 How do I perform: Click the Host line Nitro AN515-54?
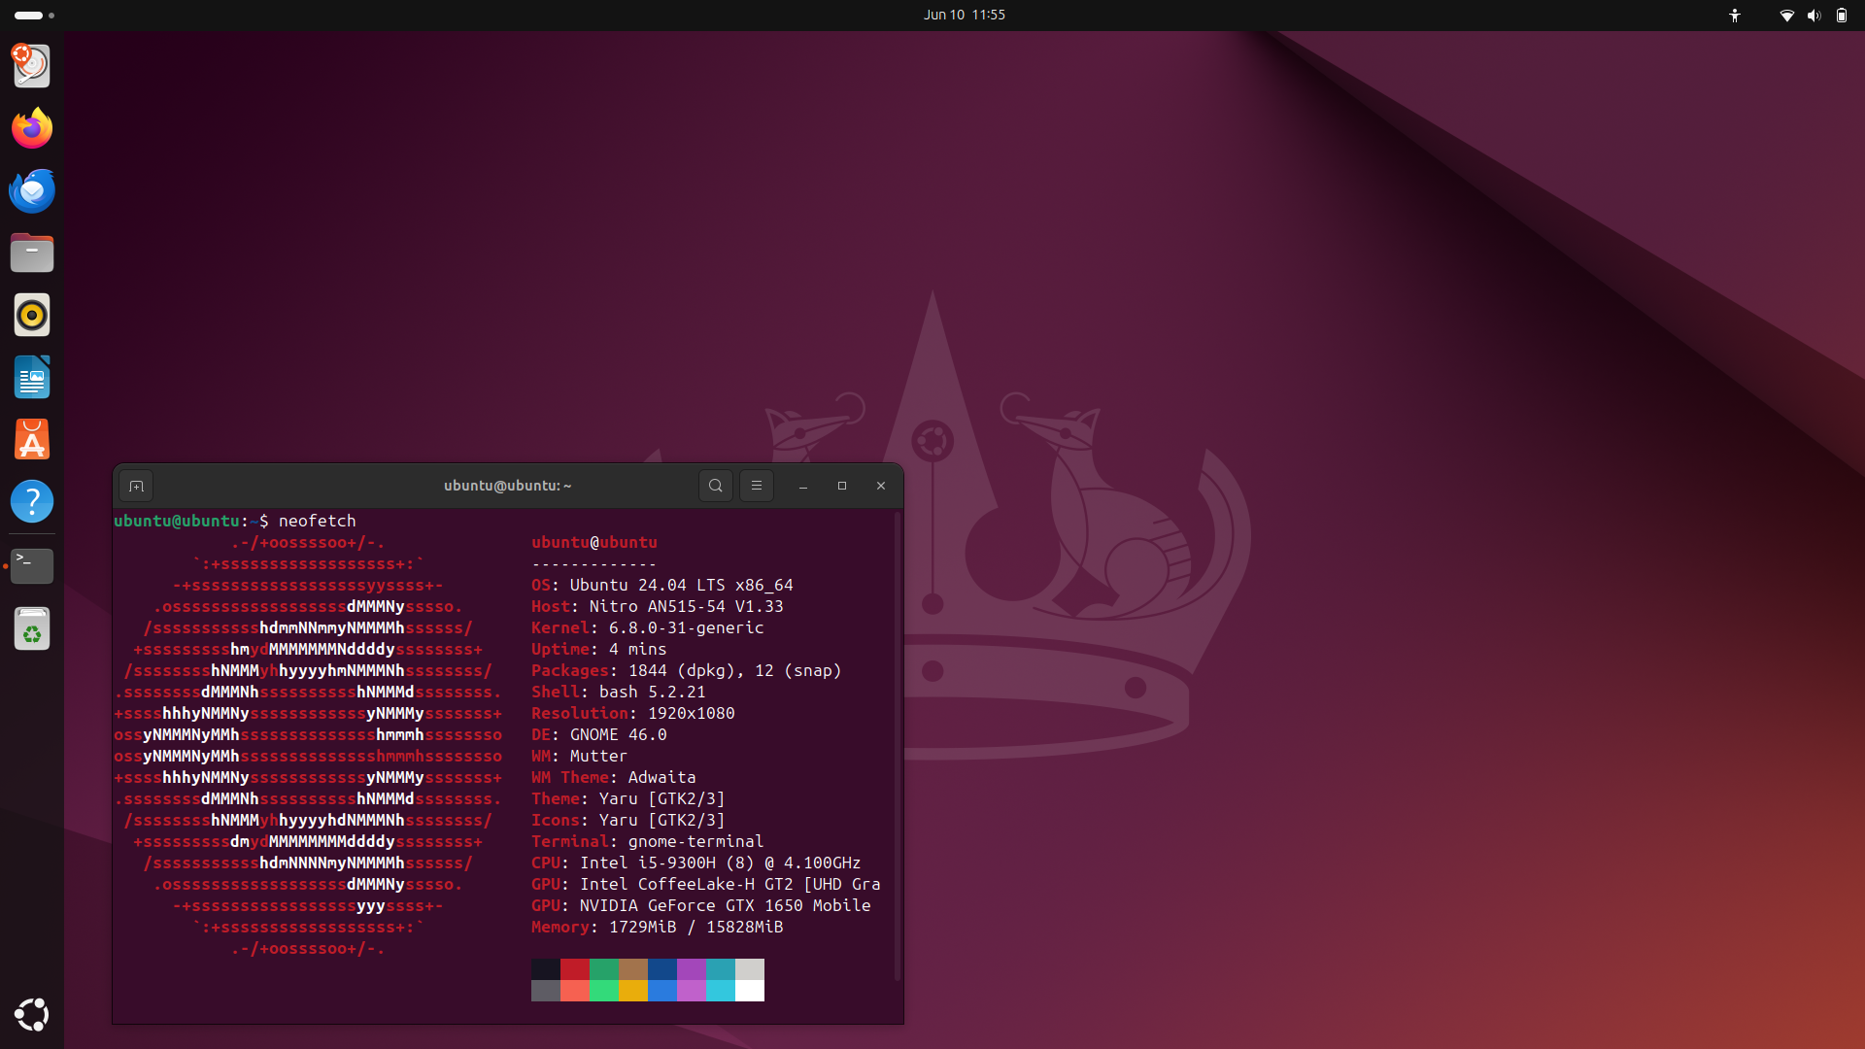[x=658, y=606]
